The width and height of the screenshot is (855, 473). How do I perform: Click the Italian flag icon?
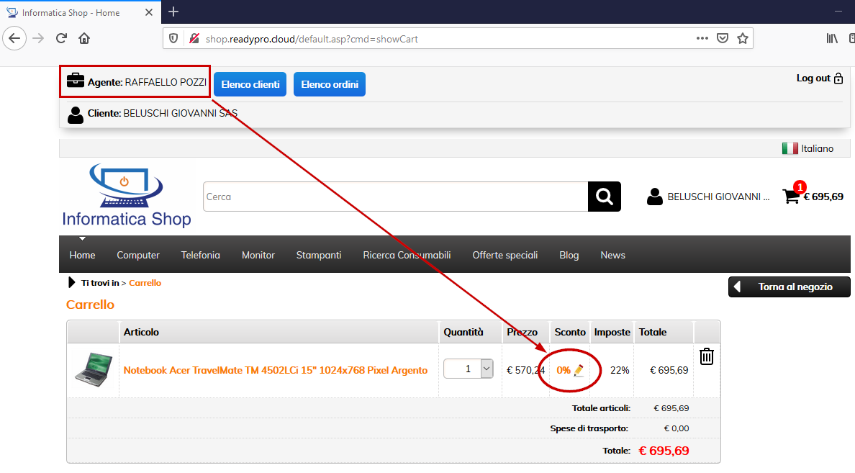(790, 148)
